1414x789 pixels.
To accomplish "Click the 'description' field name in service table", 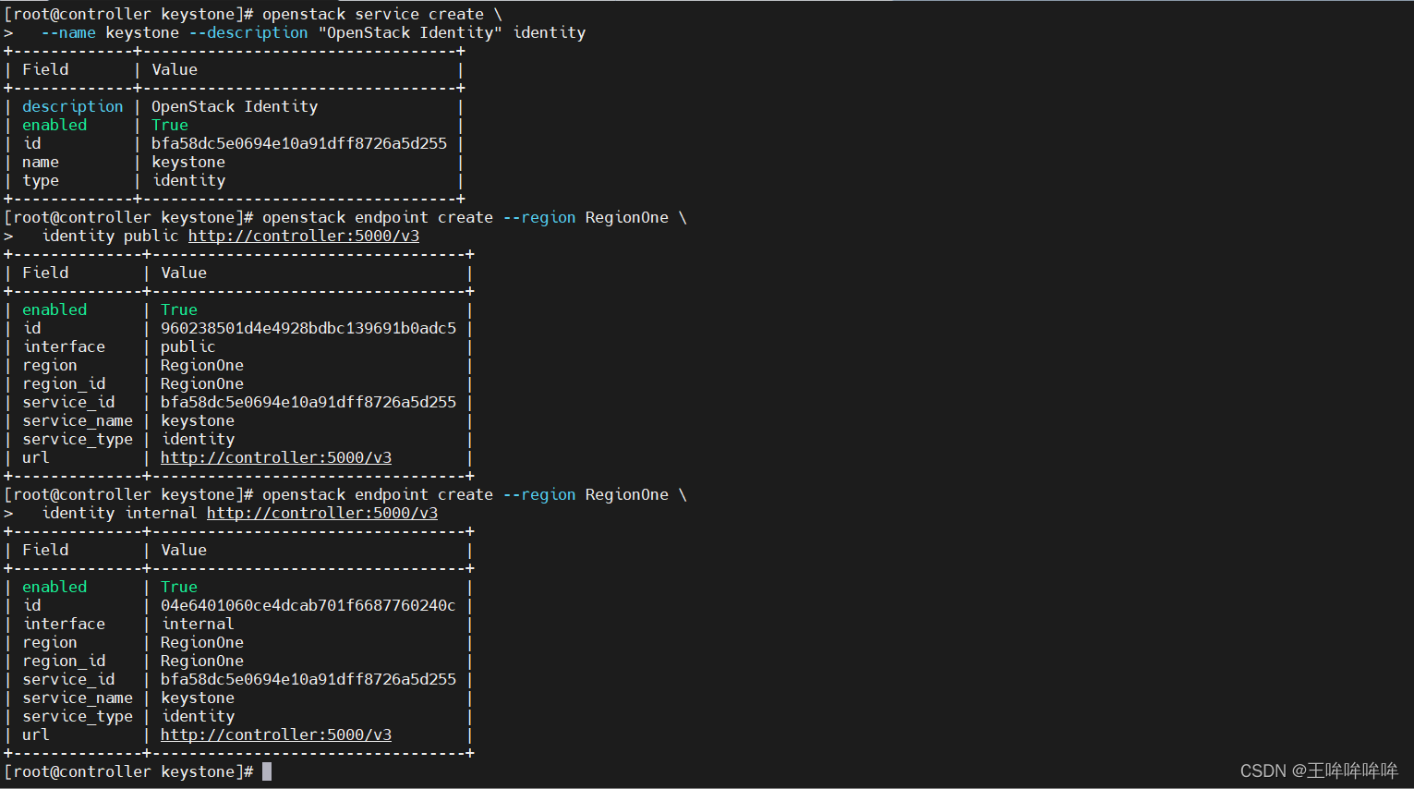I will 73,106.
